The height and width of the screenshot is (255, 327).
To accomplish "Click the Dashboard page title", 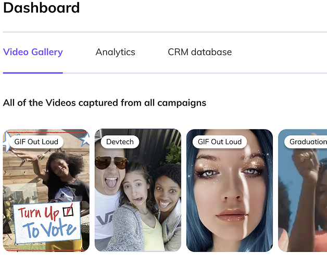I will coord(41,8).
